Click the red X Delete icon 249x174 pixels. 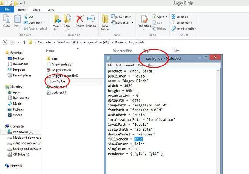click(x=80, y=19)
